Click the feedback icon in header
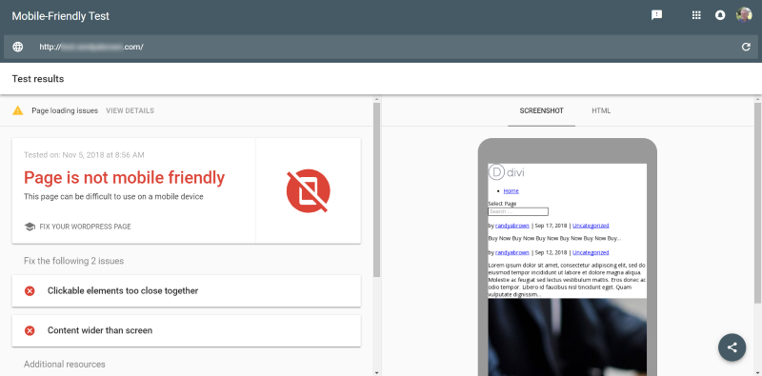 pos(656,15)
